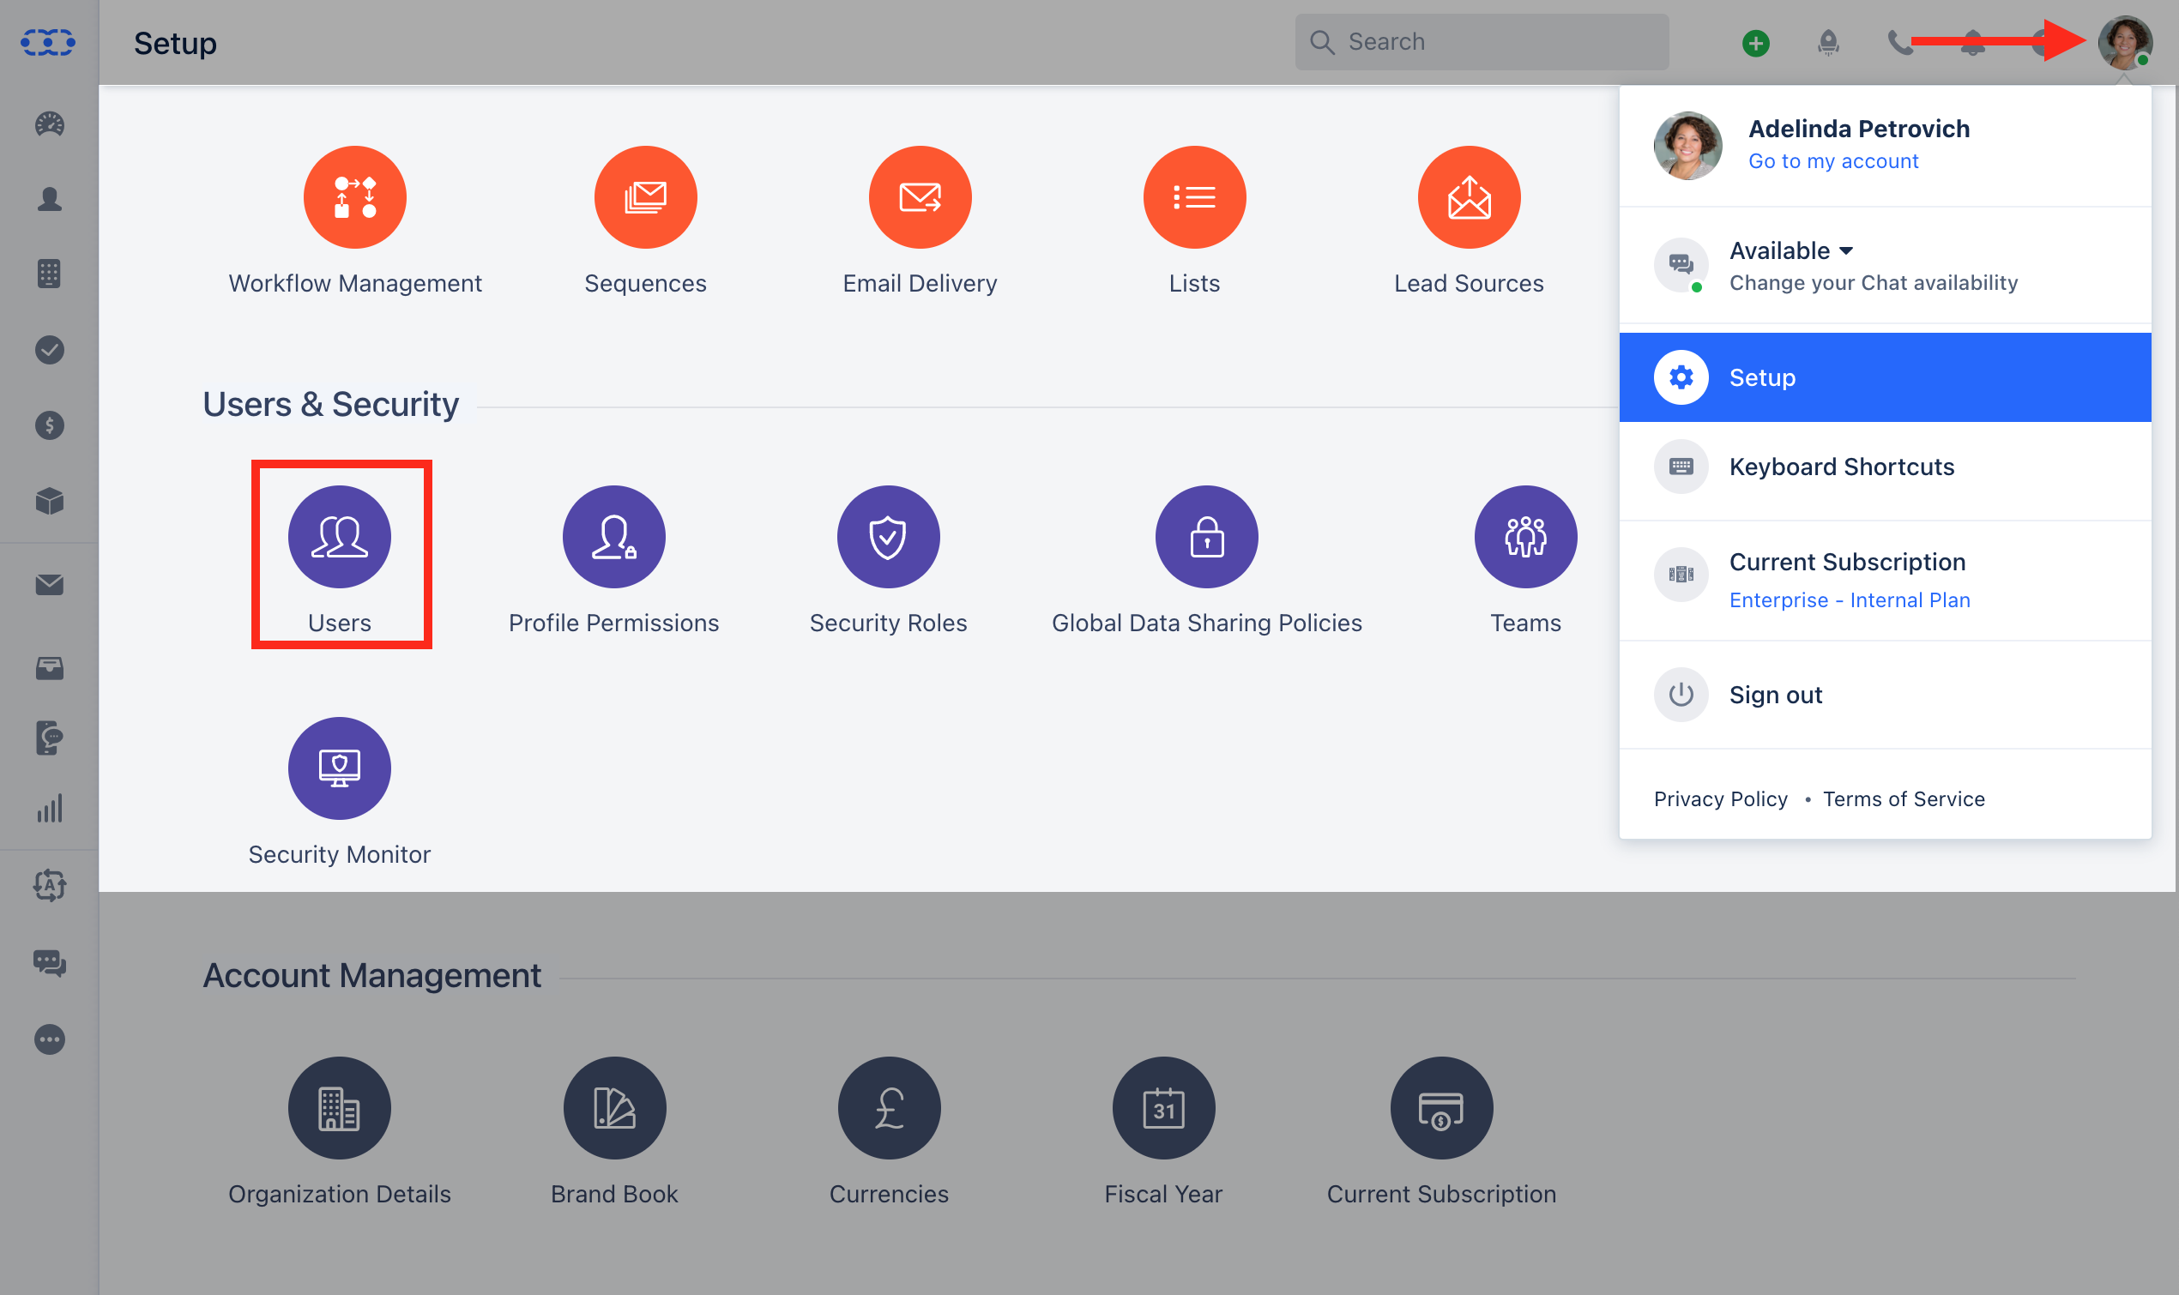This screenshot has width=2179, height=1295.
Task: Expand the Available chat status dropdown
Action: point(1790,250)
